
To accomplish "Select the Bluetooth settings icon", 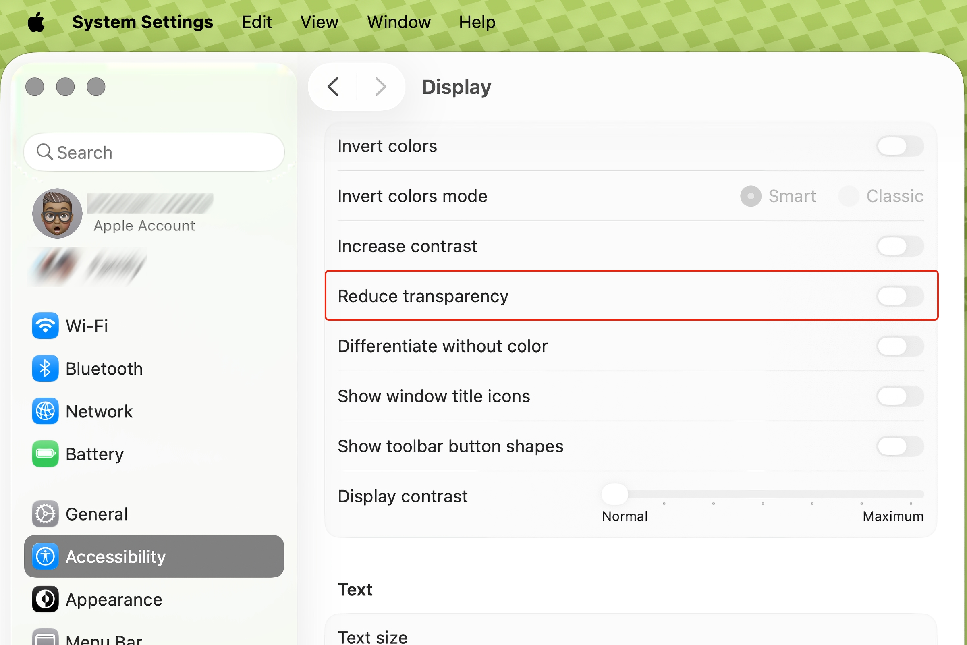I will click(x=45, y=369).
